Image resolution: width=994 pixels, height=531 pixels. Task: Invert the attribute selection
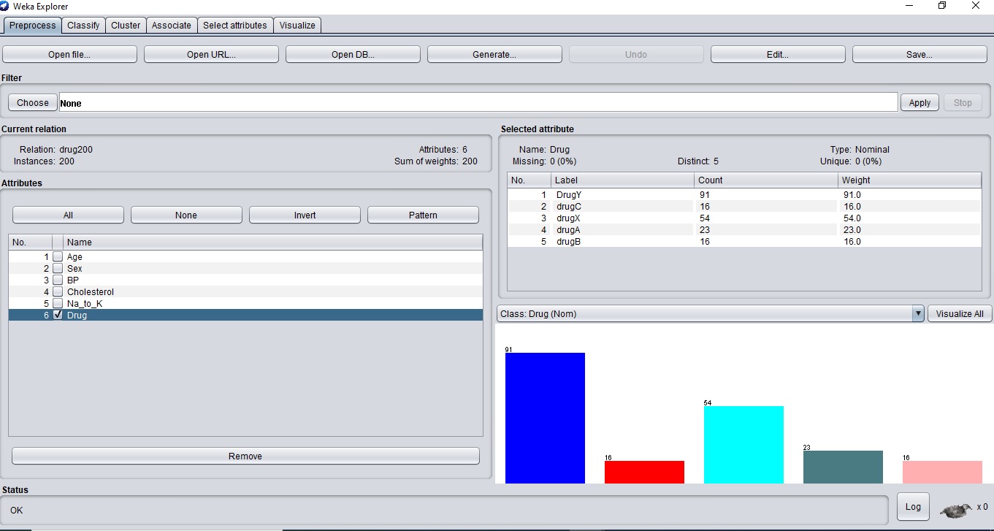[305, 215]
